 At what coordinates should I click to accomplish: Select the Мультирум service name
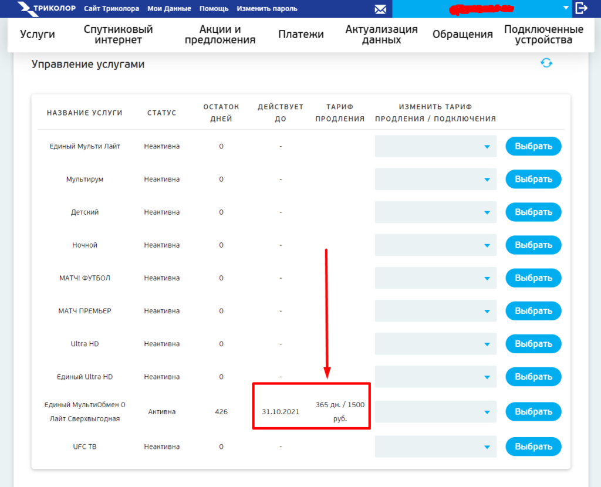coord(85,180)
